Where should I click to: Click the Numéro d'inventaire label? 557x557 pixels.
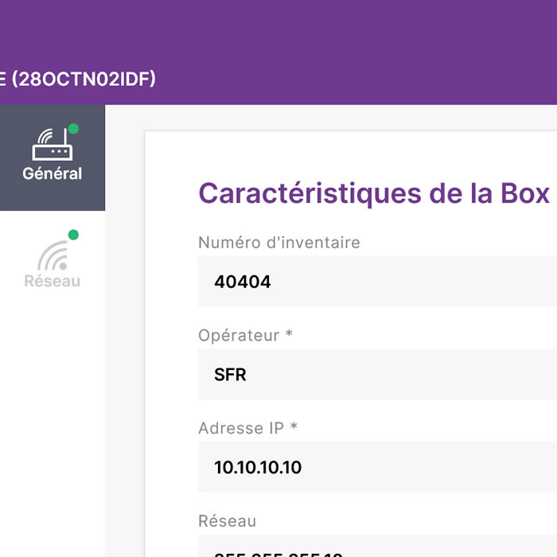coord(279,243)
